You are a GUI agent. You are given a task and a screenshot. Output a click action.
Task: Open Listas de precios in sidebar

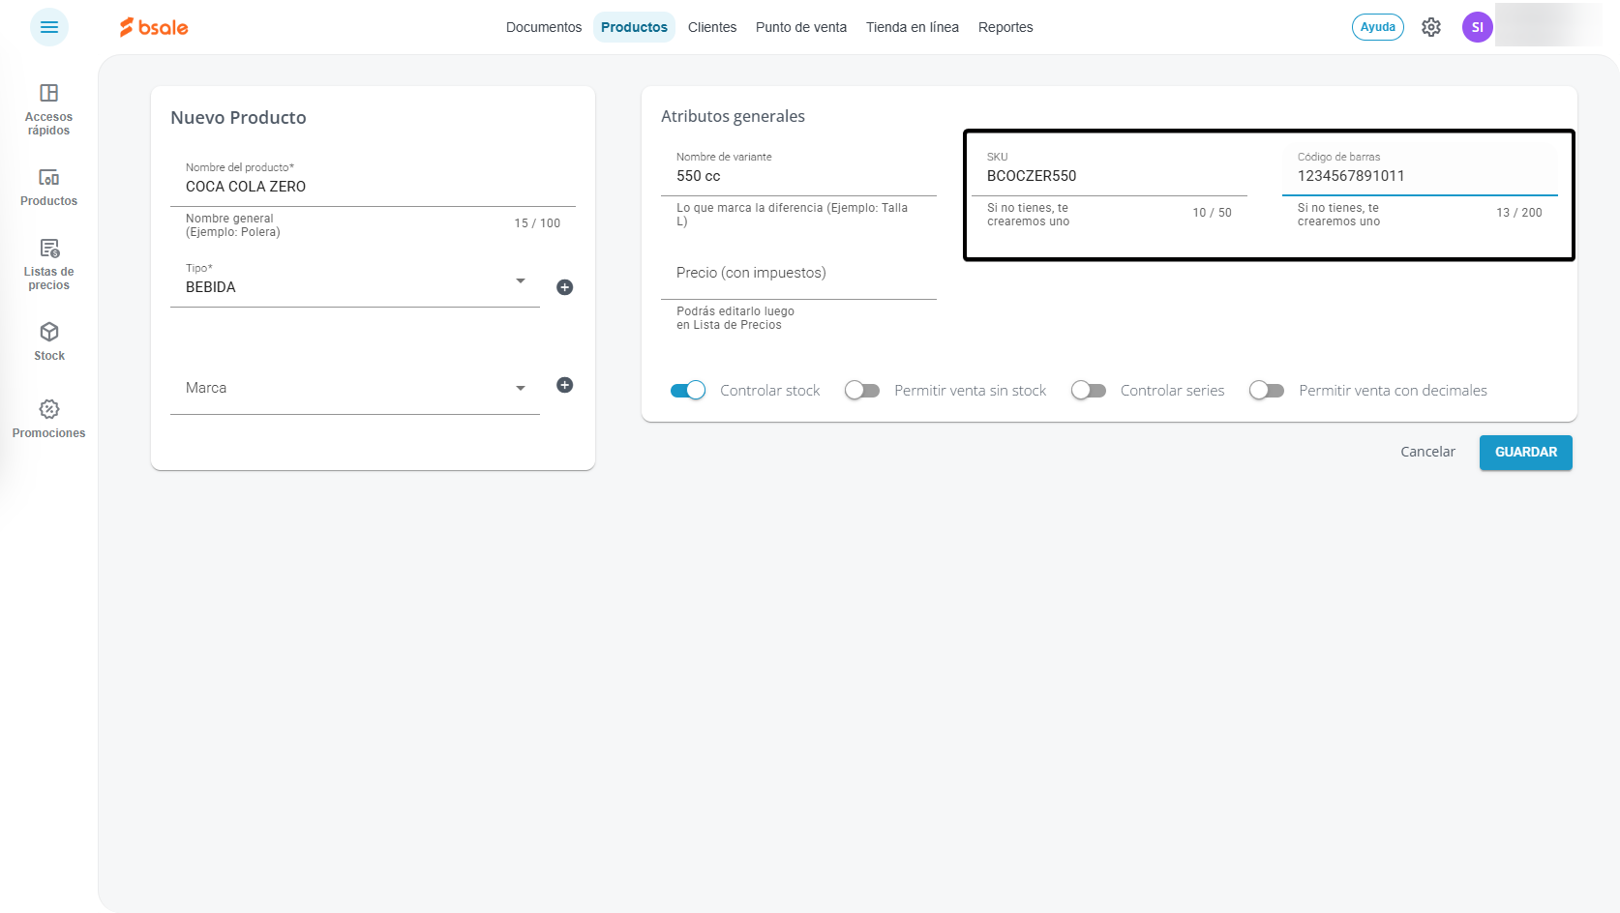point(48,264)
